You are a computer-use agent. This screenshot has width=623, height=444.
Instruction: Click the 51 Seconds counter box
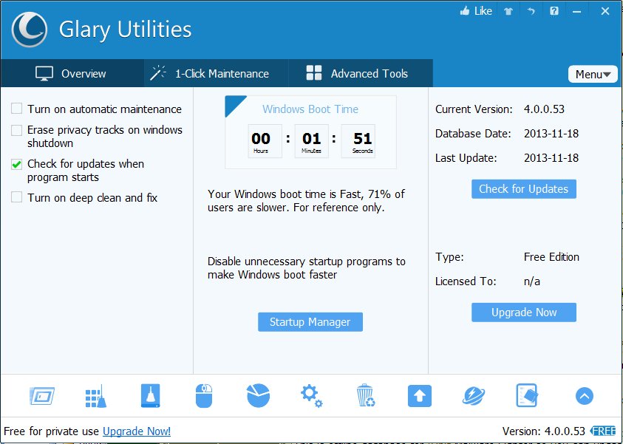pyautogui.click(x=358, y=141)
